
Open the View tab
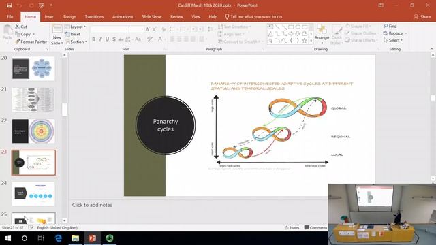pyautogui.click(x=196, y=16)
